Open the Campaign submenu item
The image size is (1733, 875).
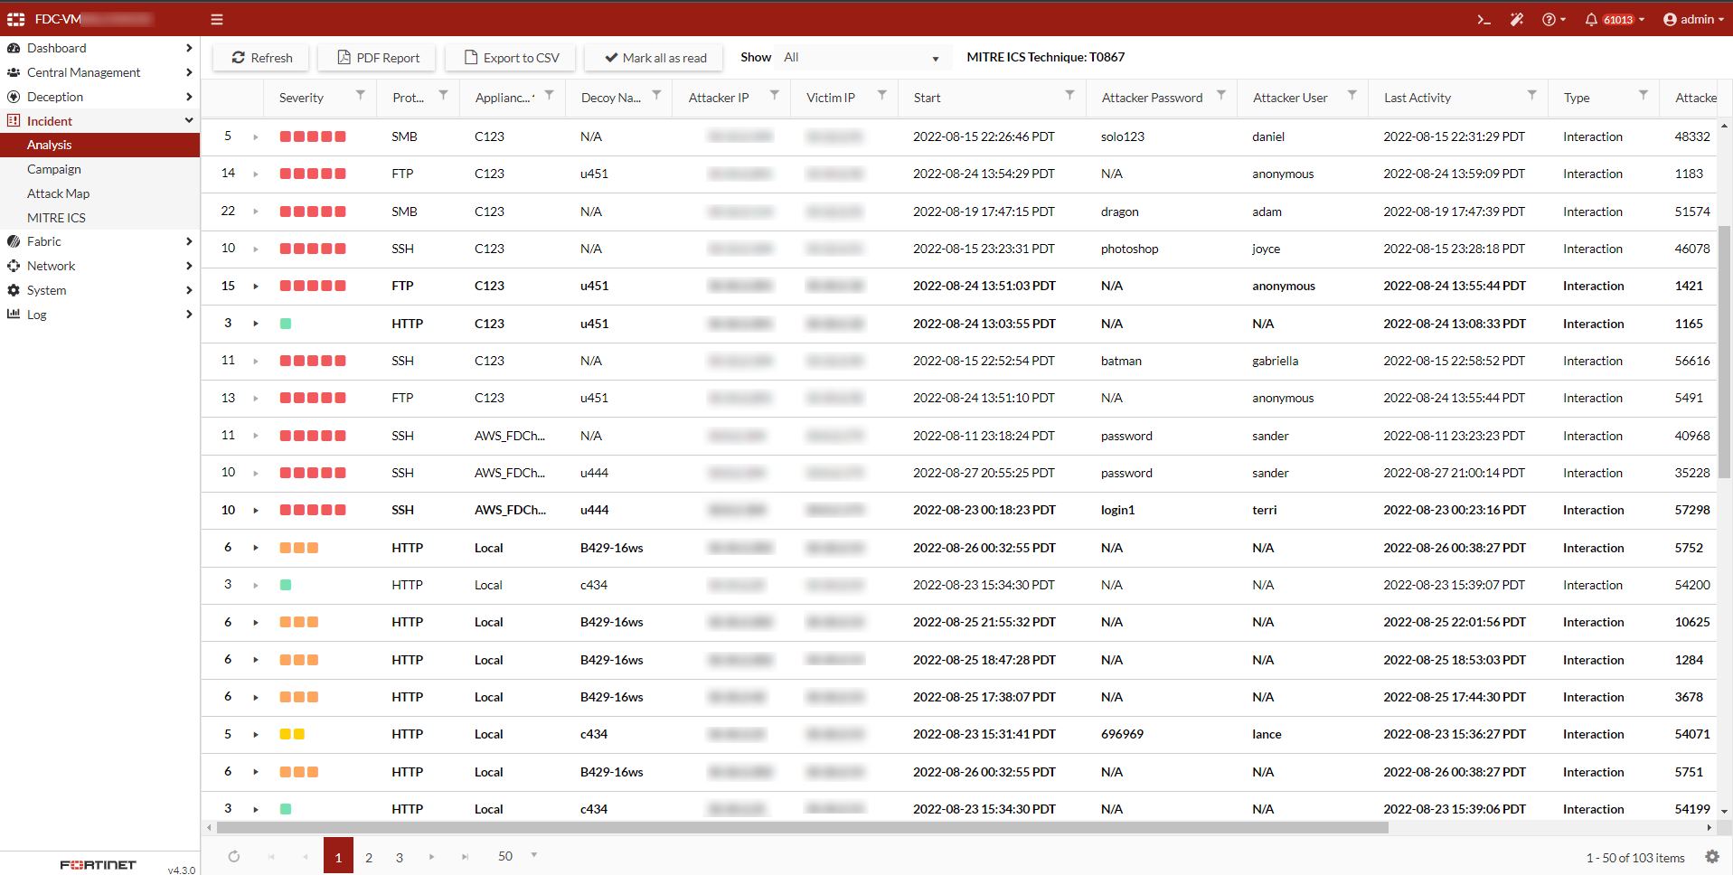tap(99, 169)
